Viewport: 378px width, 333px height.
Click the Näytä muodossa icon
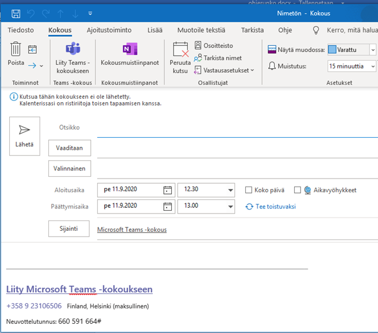(x=272, y=49)
